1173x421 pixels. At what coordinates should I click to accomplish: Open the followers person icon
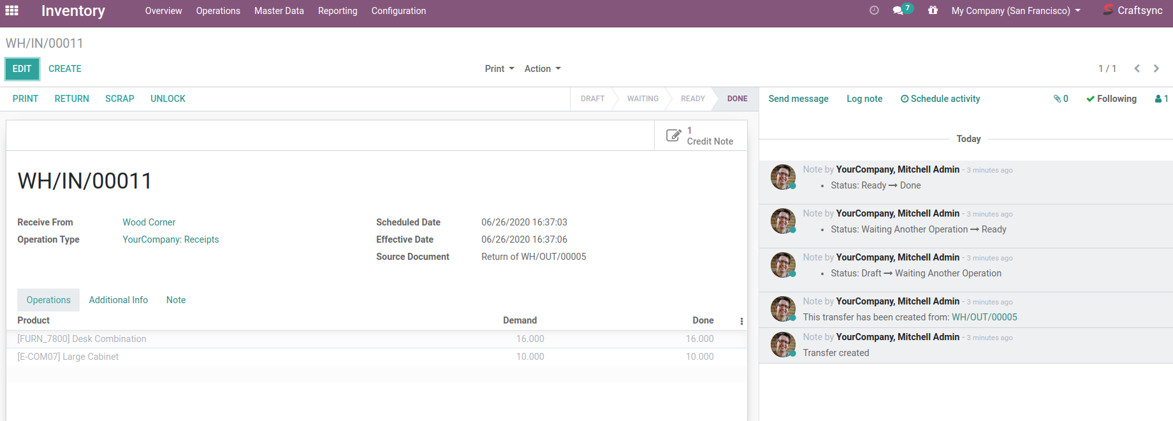(x=1161, y=99)
